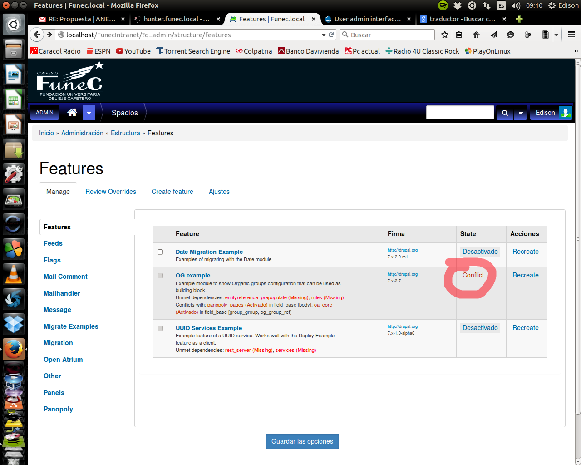Click the magnifier search icon in admin toolbar
581x465 pixels.
[505, 112]
